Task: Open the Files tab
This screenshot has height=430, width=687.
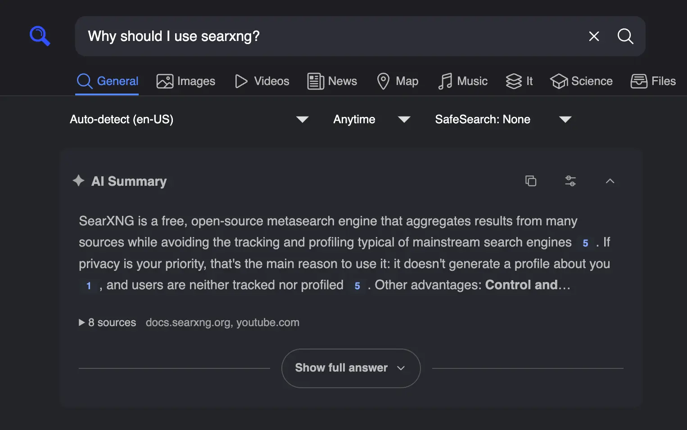Action: [x=653, y=81]
